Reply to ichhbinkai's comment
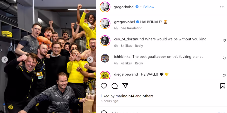This screenshot has width=227, height=113. [139, 63]
